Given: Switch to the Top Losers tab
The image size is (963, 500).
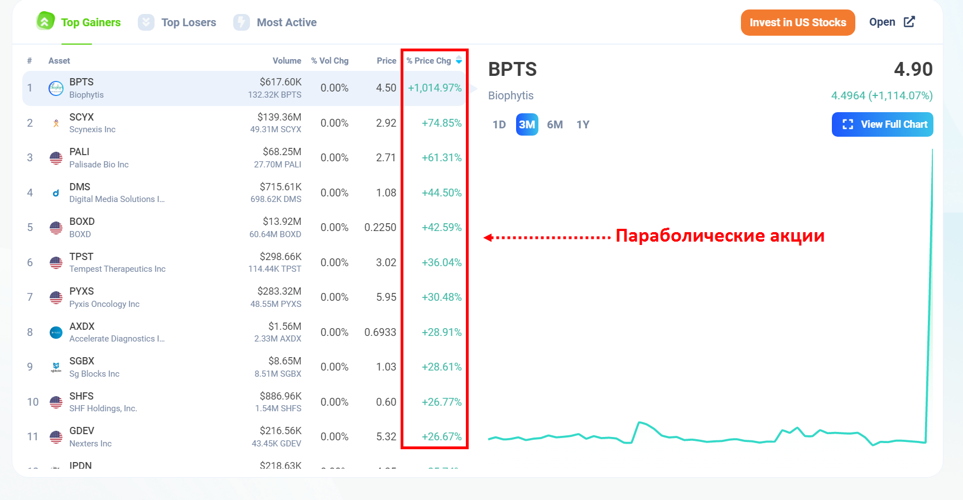Looking at the screenshot, I should click(188, 22).
